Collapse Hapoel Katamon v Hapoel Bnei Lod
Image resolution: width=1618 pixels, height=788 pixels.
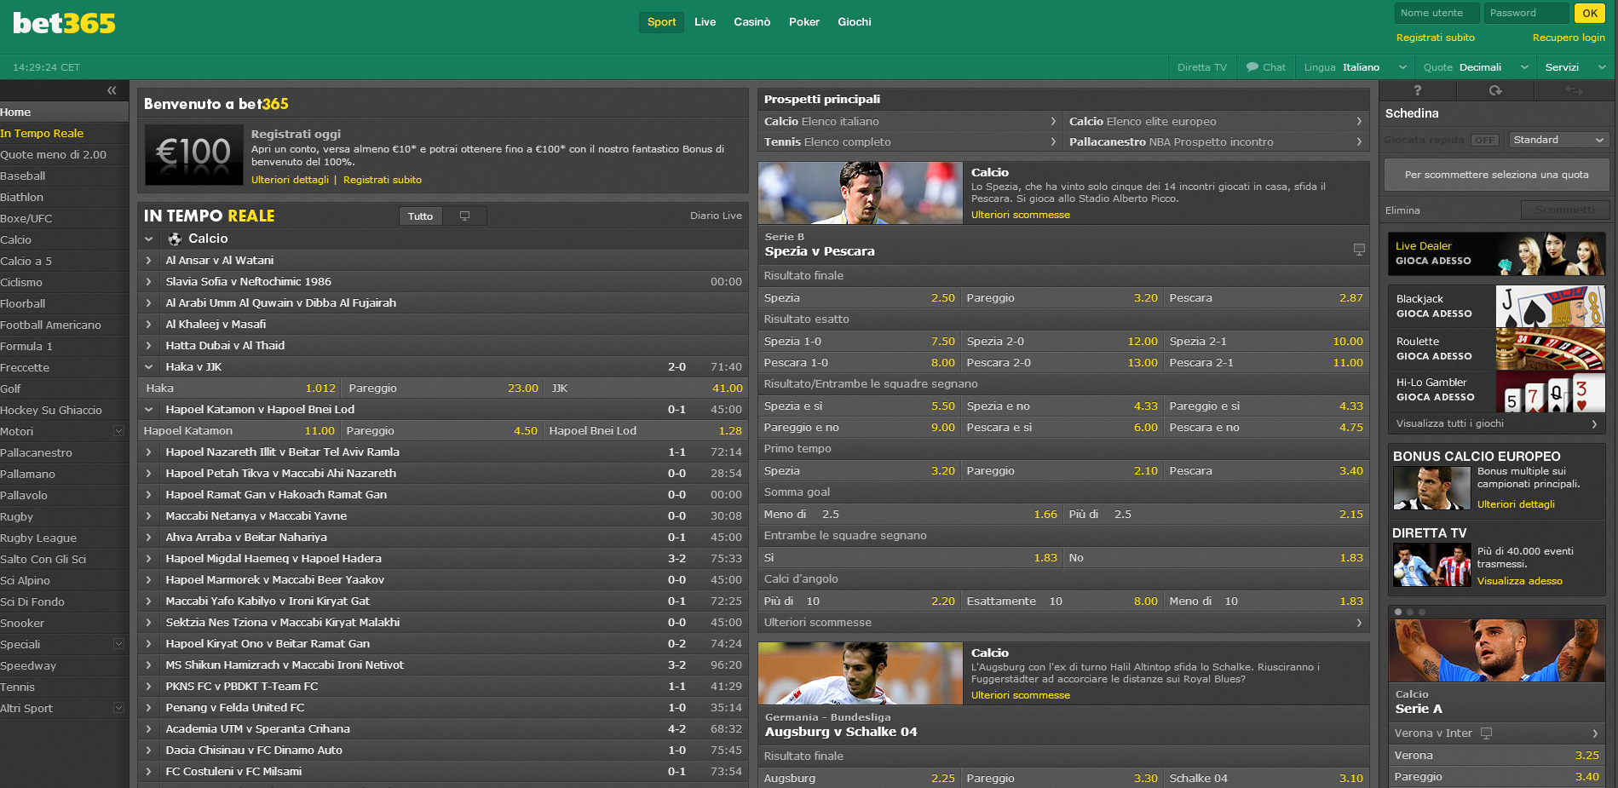tap(149, 410)
